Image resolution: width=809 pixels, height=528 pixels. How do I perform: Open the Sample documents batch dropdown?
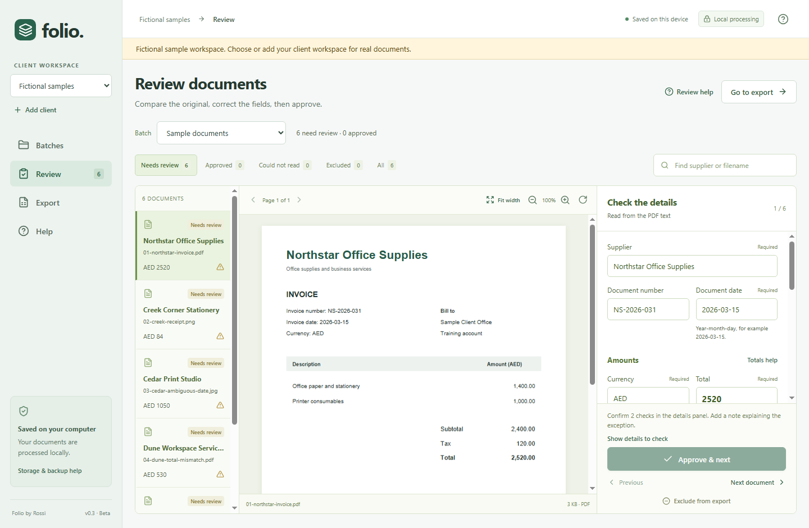pos(221,133)
